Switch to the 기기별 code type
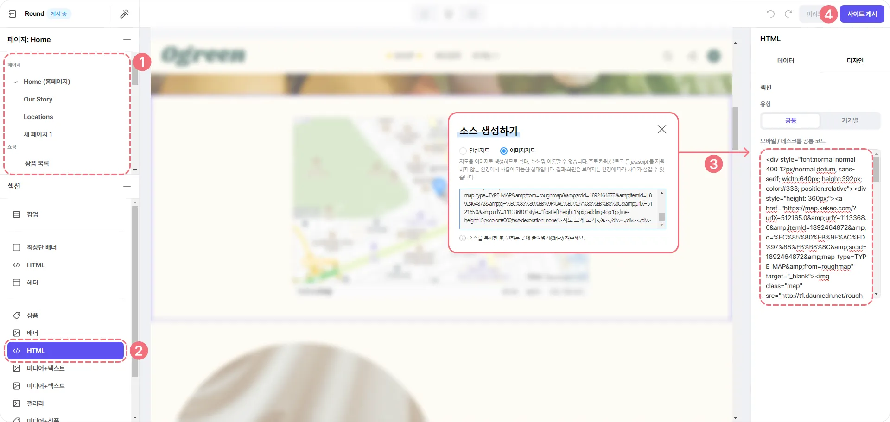The height and width of the screenshot is (422, 890). (x=850, y=120)
